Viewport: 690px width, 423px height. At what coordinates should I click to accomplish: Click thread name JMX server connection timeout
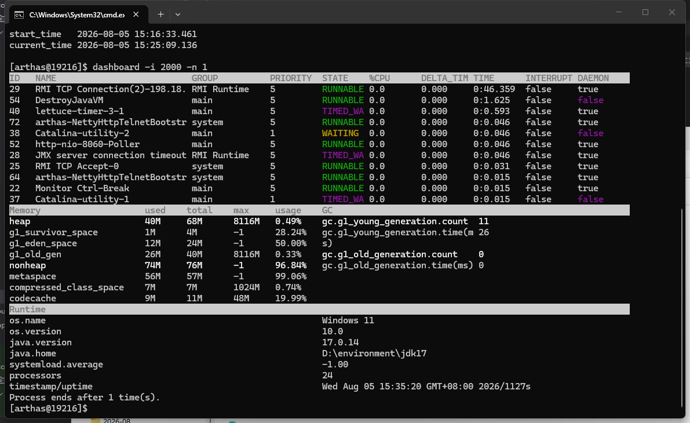(111, 155)
